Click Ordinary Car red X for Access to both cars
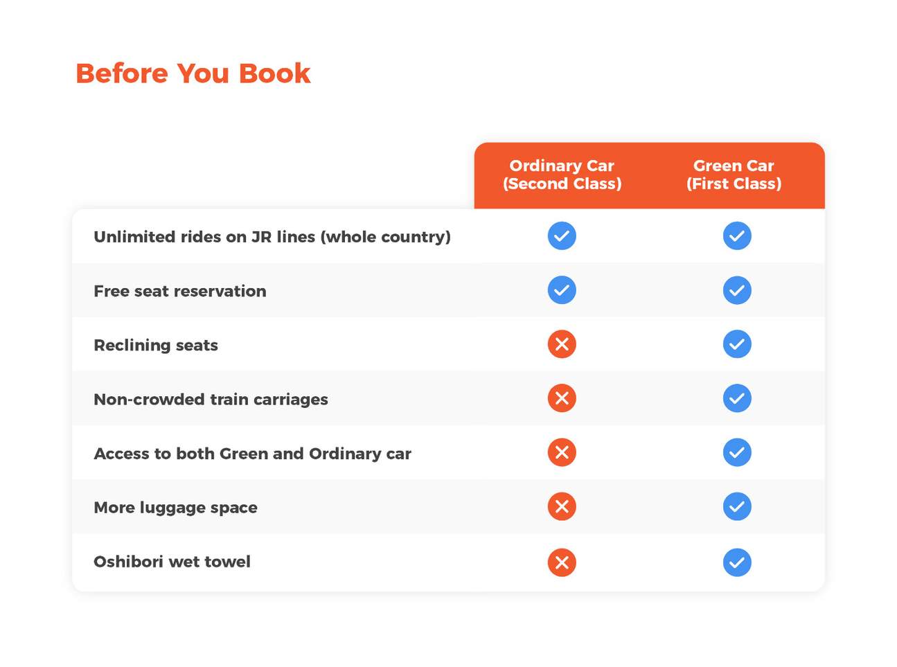The height and width of the screenshot is (667, 897). click(562, 452)
